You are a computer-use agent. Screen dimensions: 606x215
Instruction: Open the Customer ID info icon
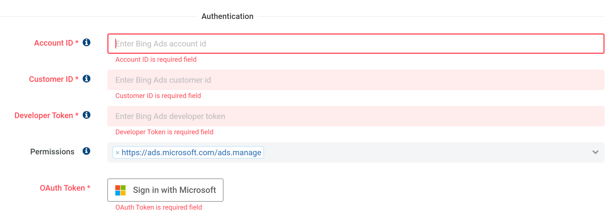(x=86, y=79)
